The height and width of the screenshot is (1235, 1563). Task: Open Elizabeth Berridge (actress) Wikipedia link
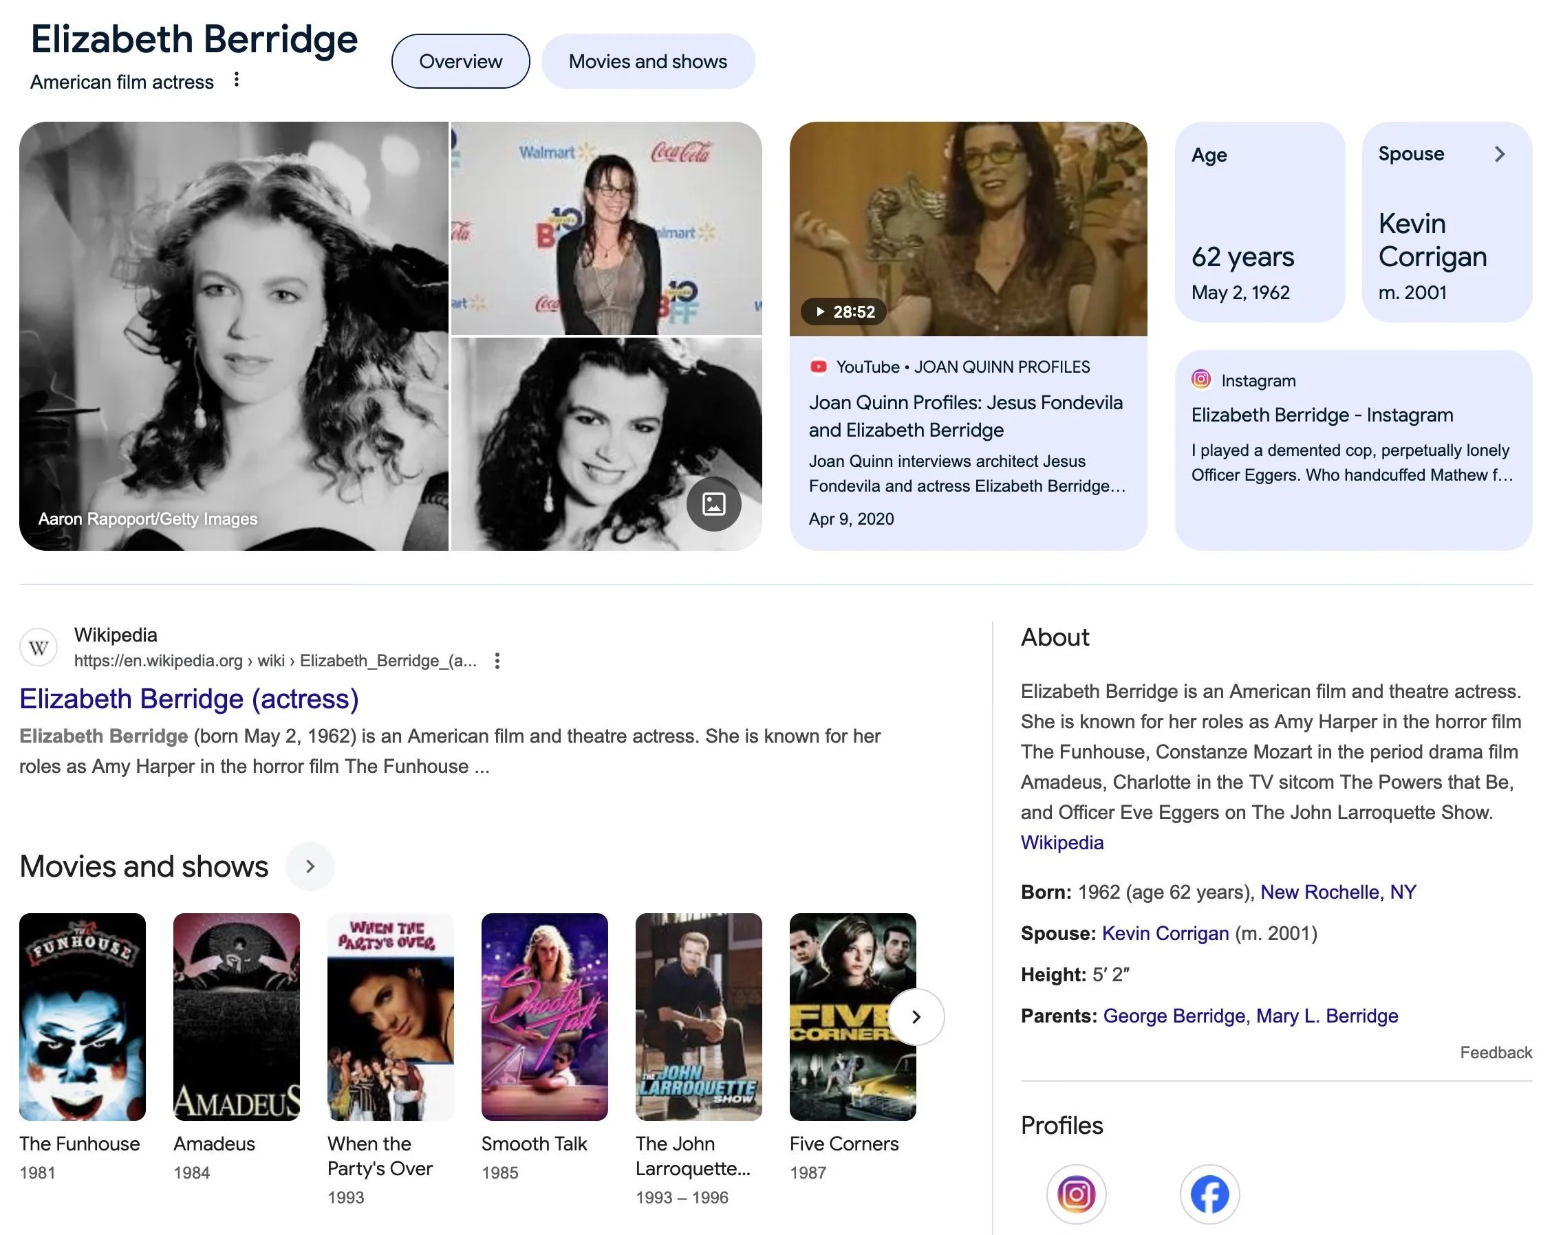click(x=188, y=699)
